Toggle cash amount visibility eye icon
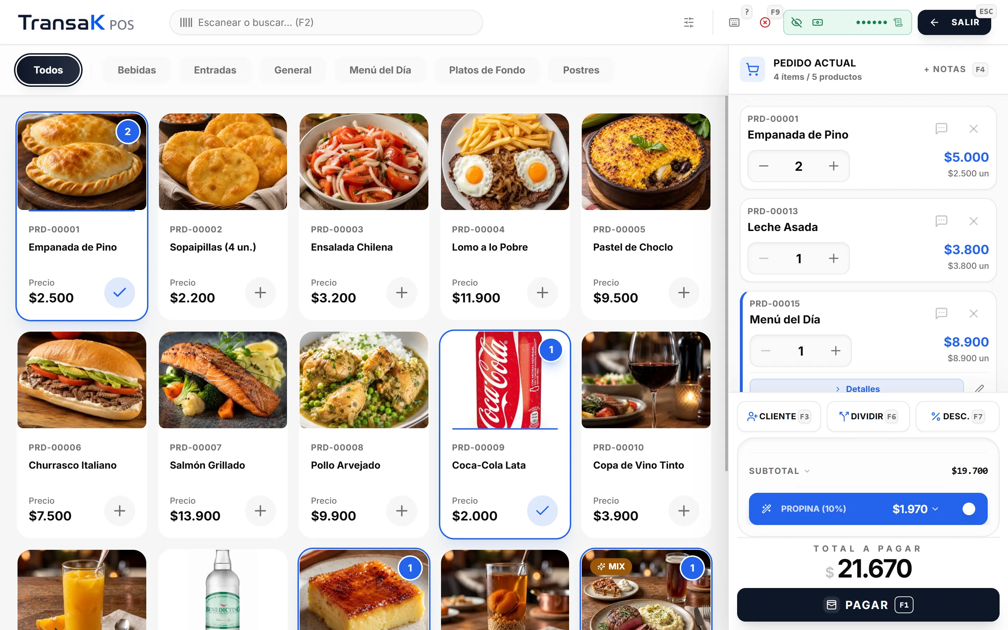The width and height of the screenshot is (1008, 630). click(x=796, y=22)
